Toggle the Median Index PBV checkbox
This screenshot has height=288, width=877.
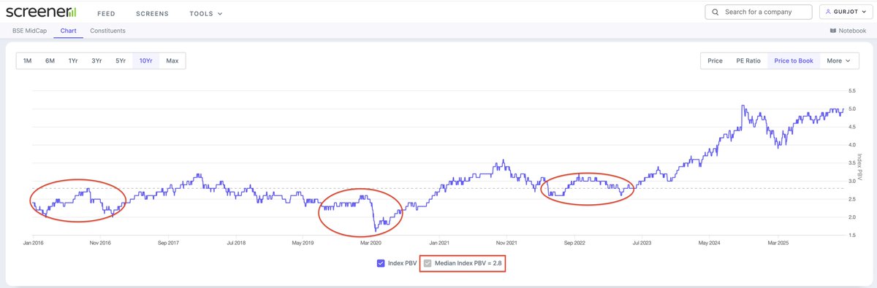(x=428, y=264)
